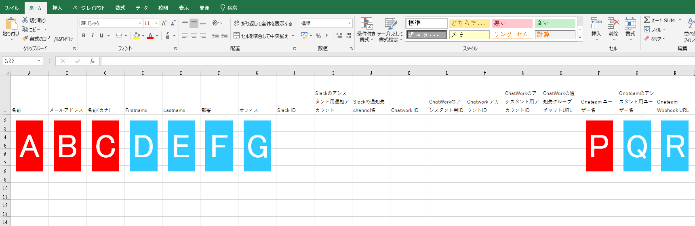
Task: Apply the 標準 (Normal) cell style
Action: (x=427, y=23)
